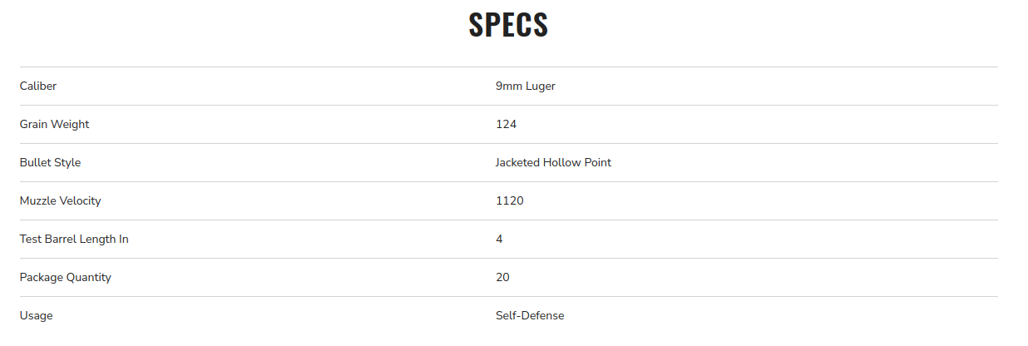
Task: Select the Usage label
Action: (x=37, y=315)
